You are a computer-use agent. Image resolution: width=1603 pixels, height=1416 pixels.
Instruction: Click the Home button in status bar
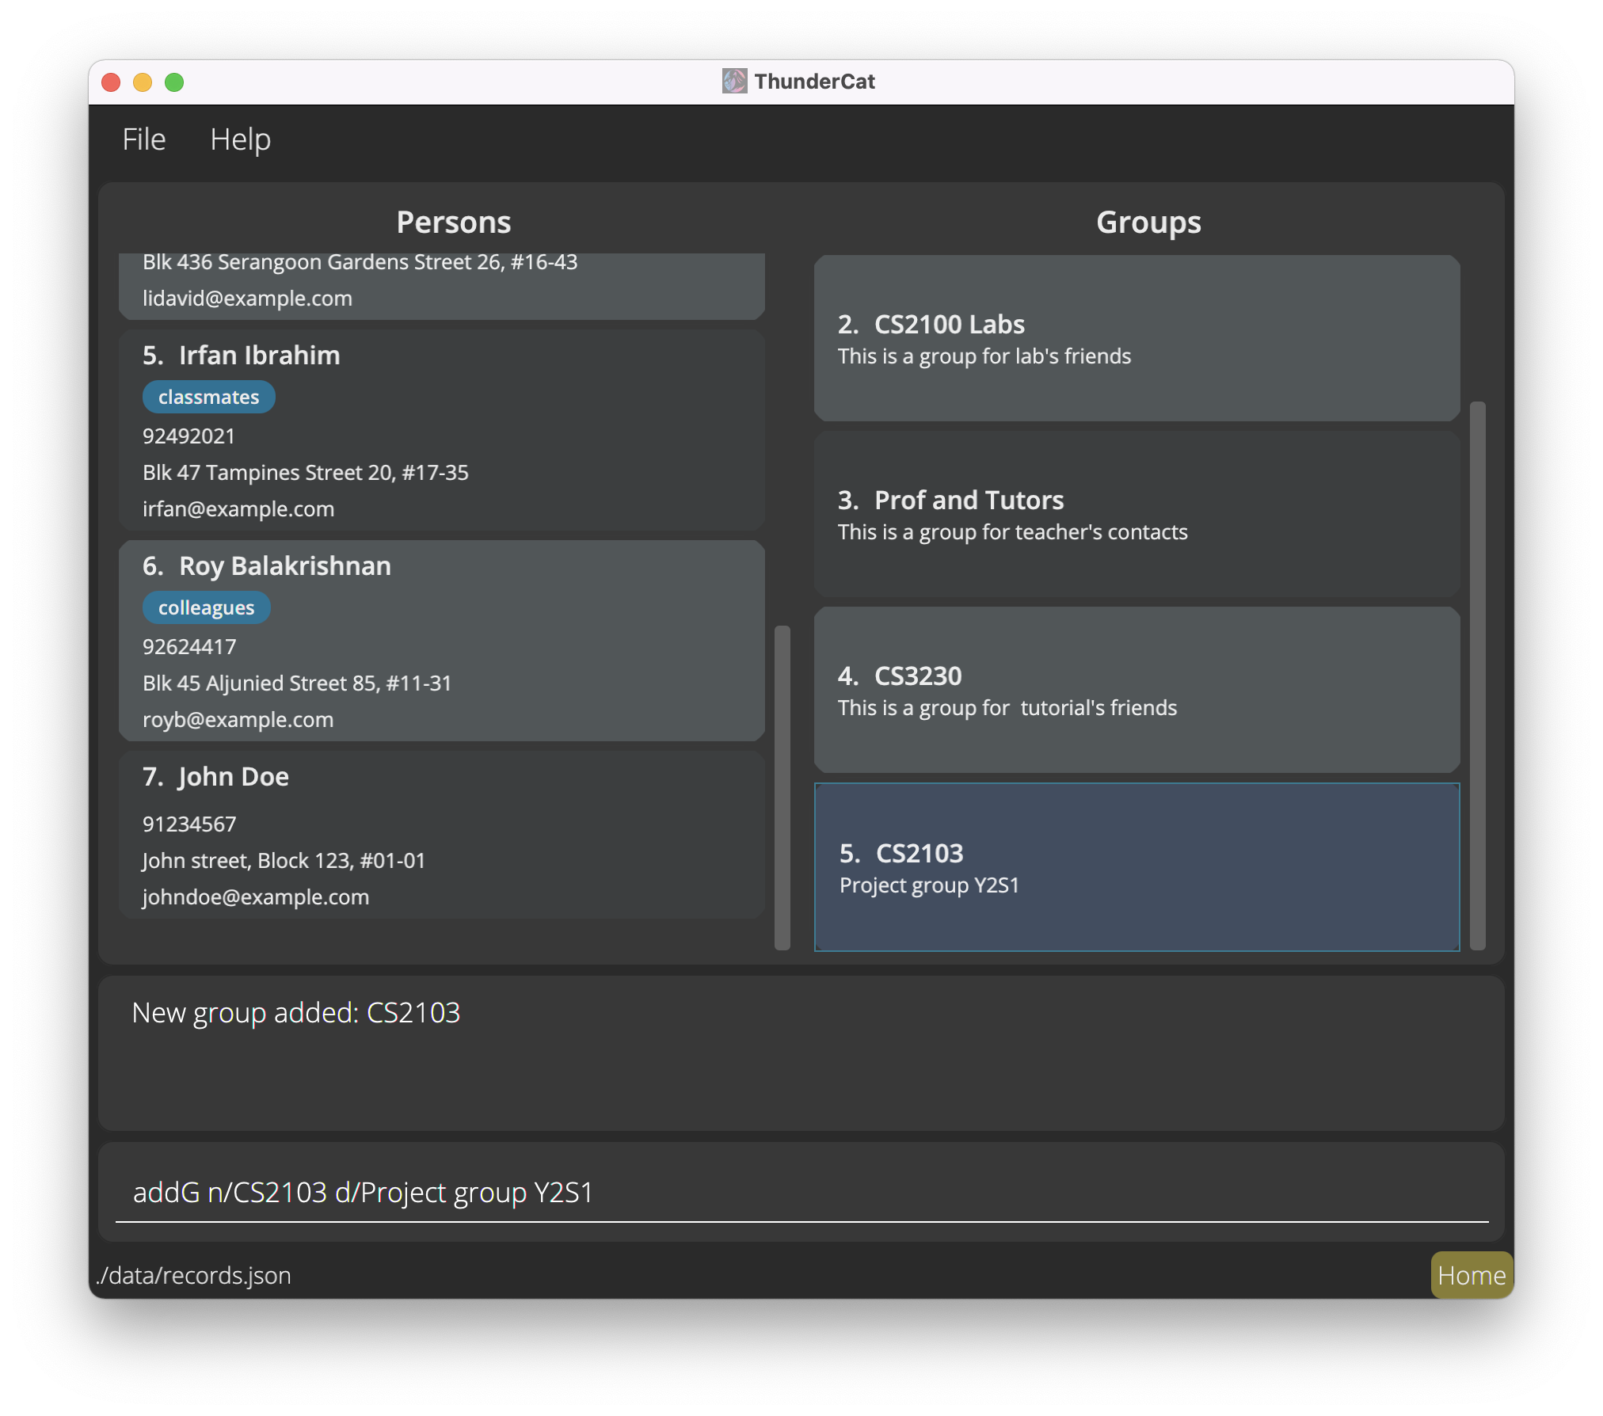[1472, 1275]
